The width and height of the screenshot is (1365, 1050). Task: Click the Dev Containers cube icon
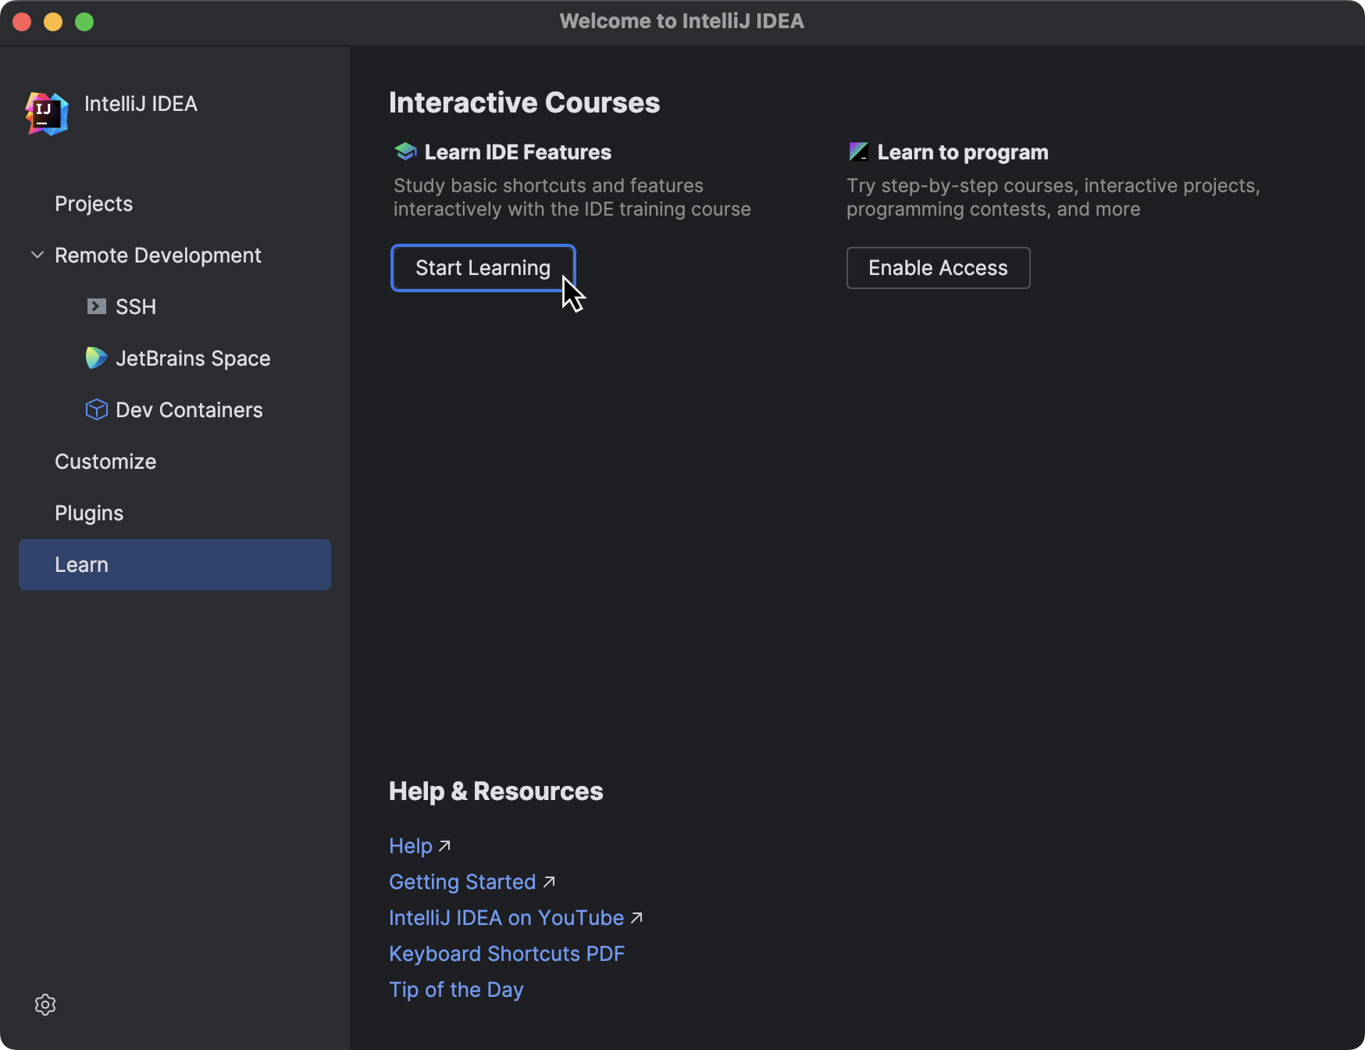[96, 409]
